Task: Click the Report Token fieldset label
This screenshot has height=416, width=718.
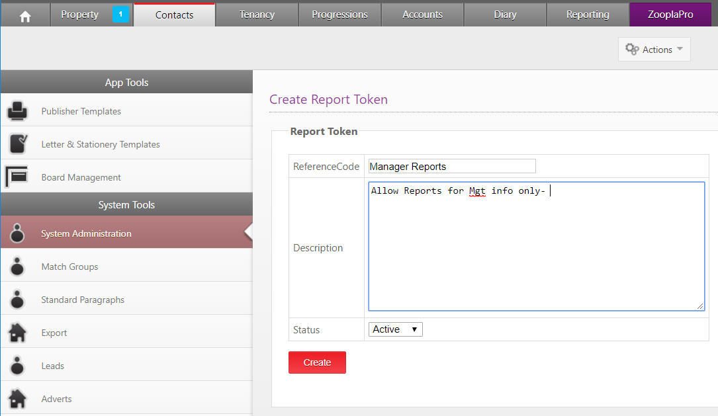Action: click(324, 132)
